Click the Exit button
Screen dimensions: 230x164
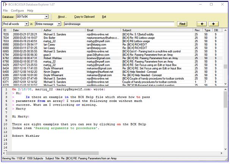point(104,17)
